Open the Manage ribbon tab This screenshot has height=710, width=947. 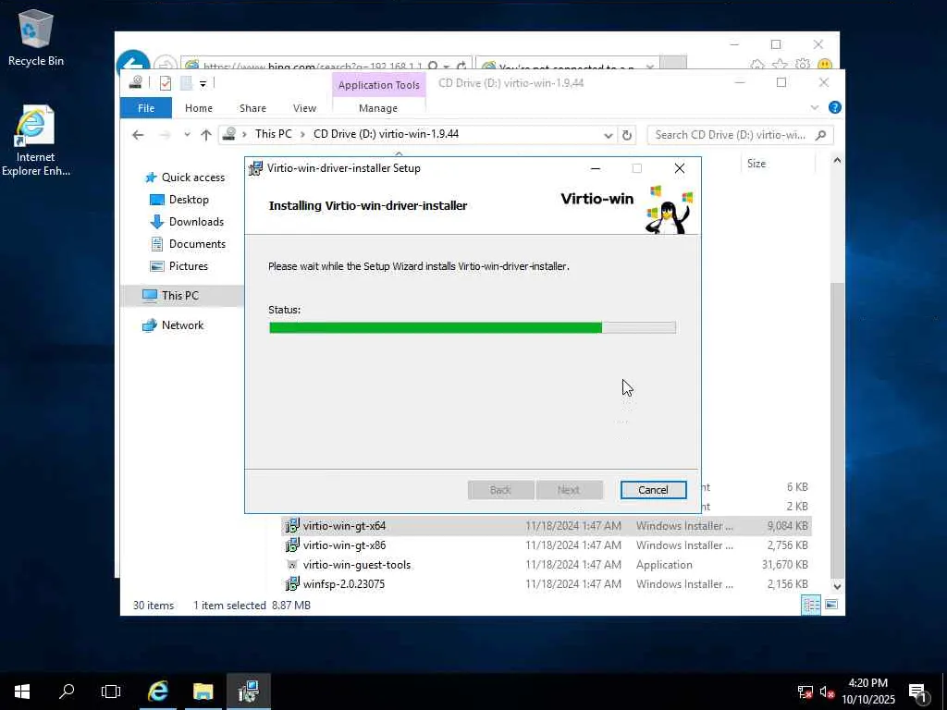[378, 108]
